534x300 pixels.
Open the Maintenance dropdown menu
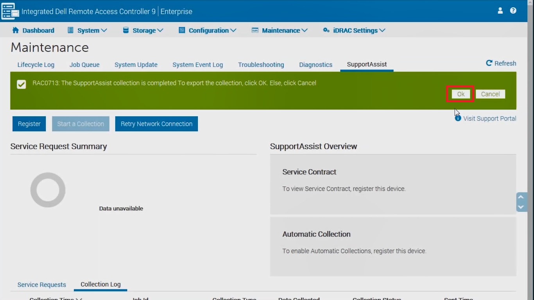(x=280, y=30)
